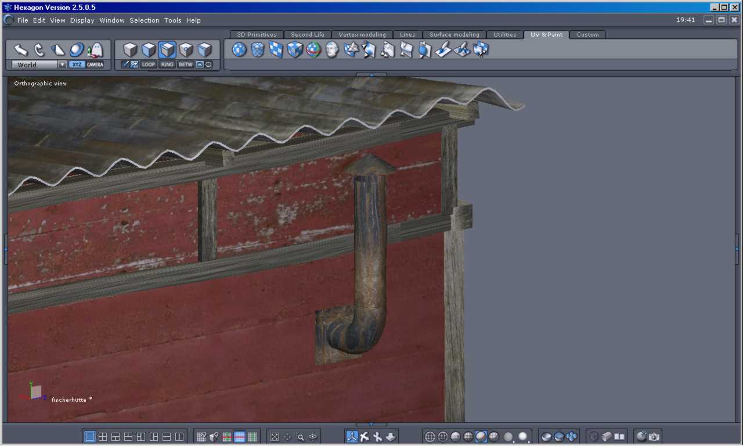Pick the Scale manipulator cone icon
The image size is (743, 446).
tap(58, 50)
